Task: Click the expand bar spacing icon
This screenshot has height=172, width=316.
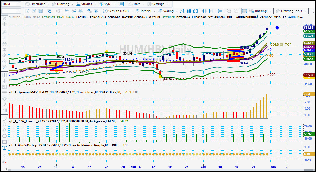Action: (x=211, y=11)
